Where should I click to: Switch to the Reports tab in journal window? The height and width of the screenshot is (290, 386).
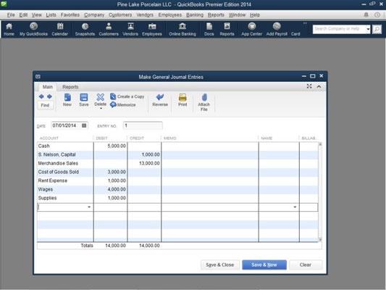(70, 87)
